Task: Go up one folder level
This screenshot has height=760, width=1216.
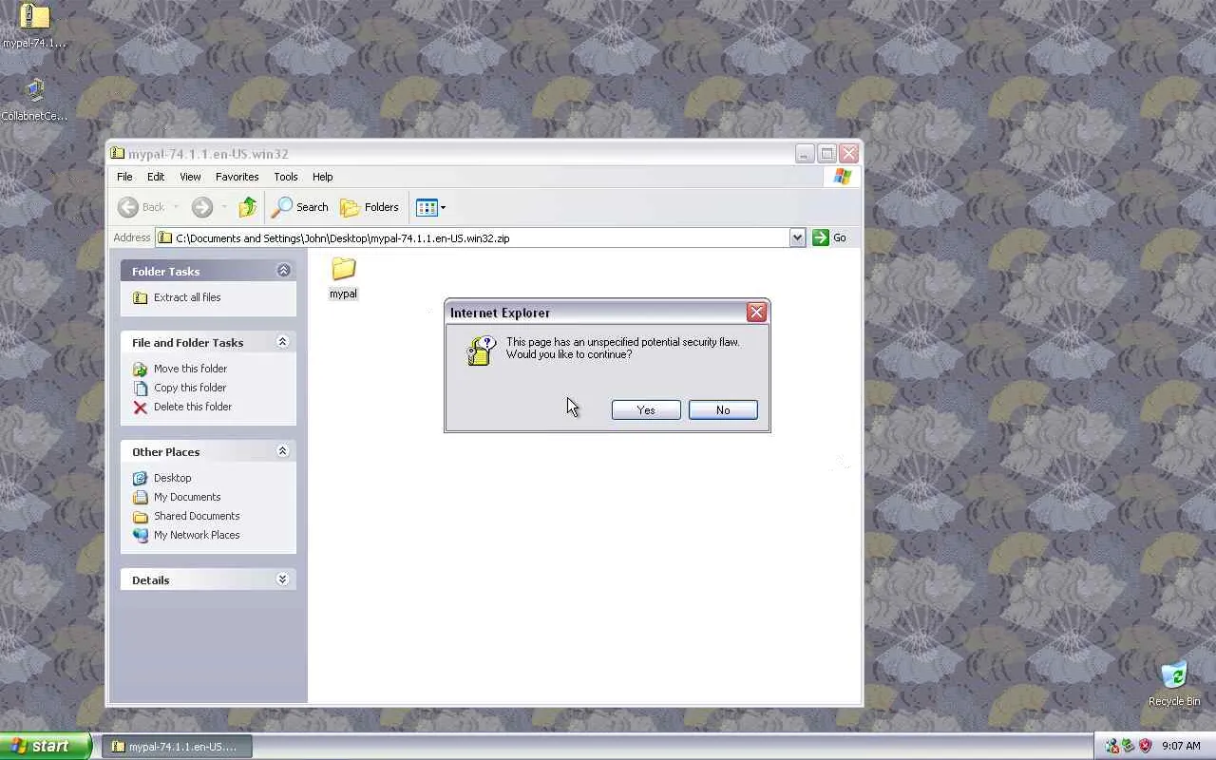Action: tap(248, 207)
